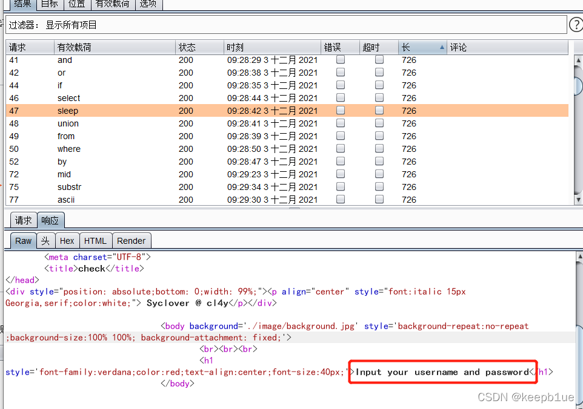Toggle 错误 checkbox for the 'substr' row
Screen dimensions: 583x409
click(x=340, y=186)
